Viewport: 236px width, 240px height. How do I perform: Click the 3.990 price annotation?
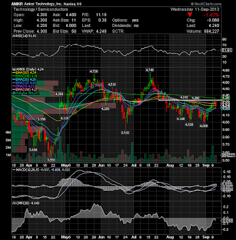coord(41,119)
